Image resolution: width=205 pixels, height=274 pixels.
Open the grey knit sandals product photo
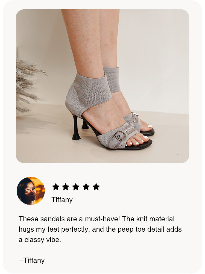pos(102,86)
